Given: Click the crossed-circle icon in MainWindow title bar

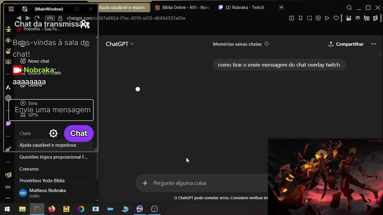Looking at the screenshot, I should [x=25, y=9].
